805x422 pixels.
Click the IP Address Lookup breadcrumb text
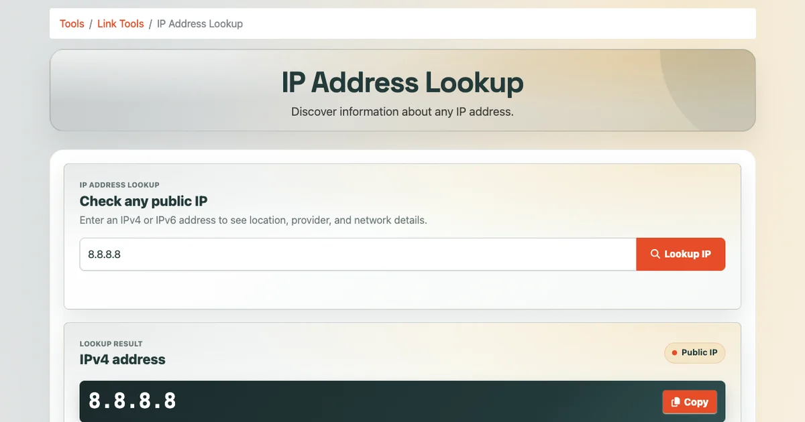tap(200, 23)
